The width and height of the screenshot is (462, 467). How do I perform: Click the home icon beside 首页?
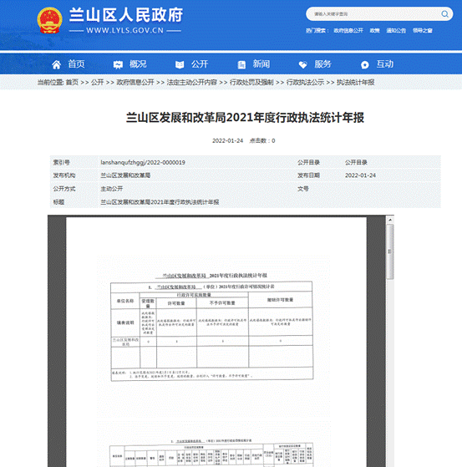[x=56, y=64]
